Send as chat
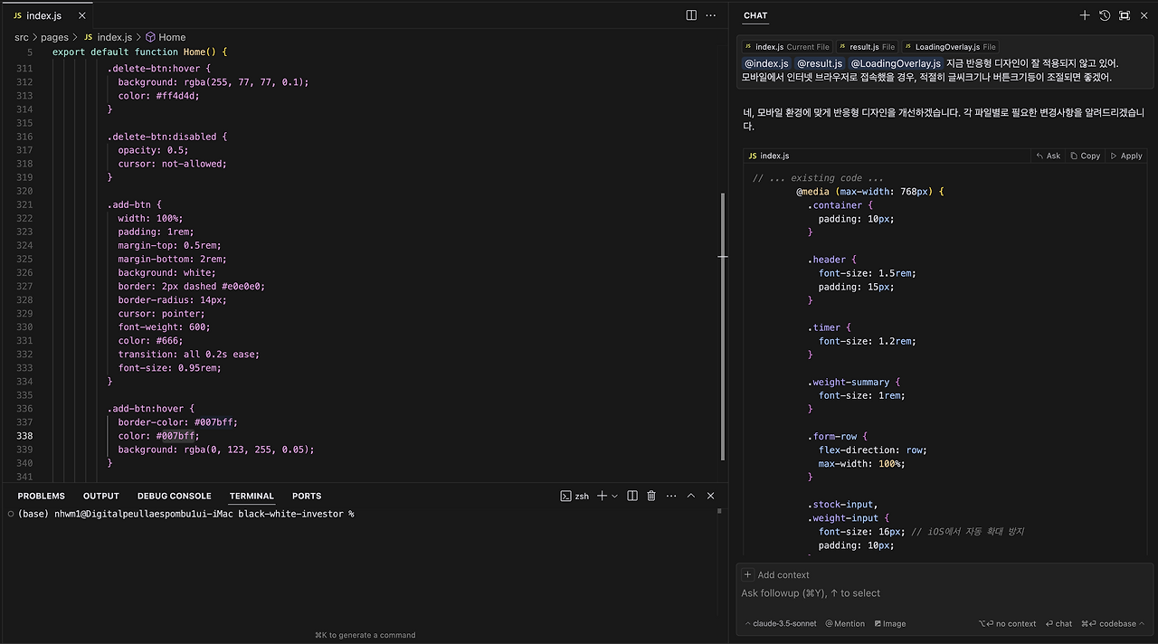 (x=1058, y=623)
